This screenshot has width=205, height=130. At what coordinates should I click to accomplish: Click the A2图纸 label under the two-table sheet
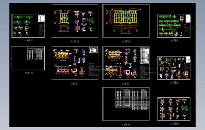coord(126,125)
